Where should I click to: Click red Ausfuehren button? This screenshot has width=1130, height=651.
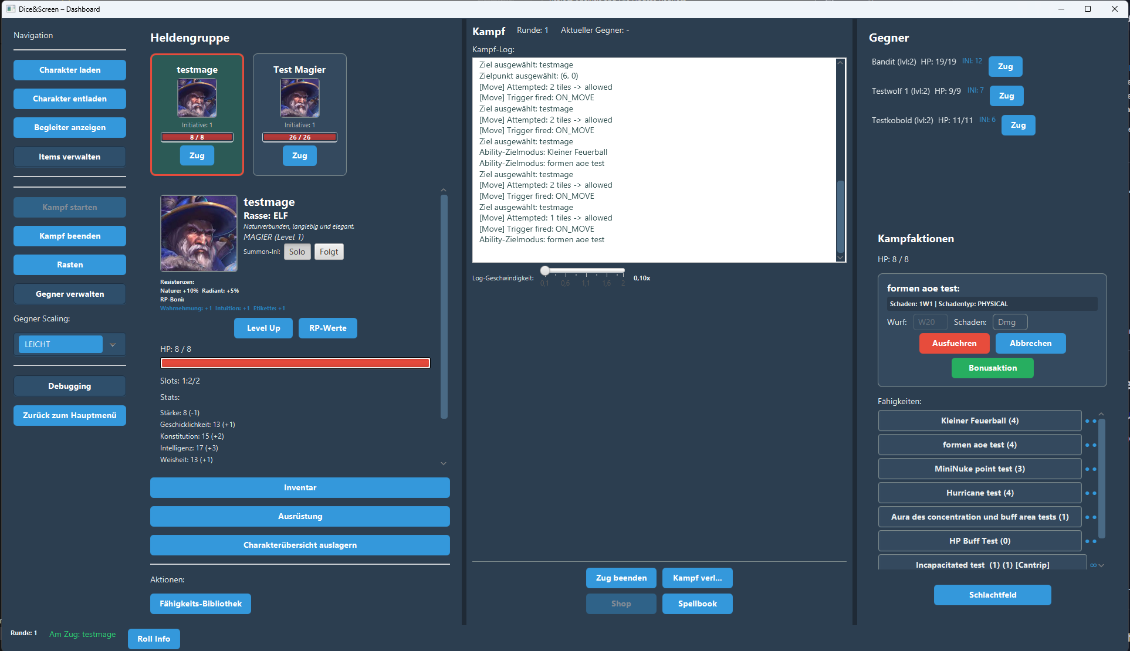point(954,343)
